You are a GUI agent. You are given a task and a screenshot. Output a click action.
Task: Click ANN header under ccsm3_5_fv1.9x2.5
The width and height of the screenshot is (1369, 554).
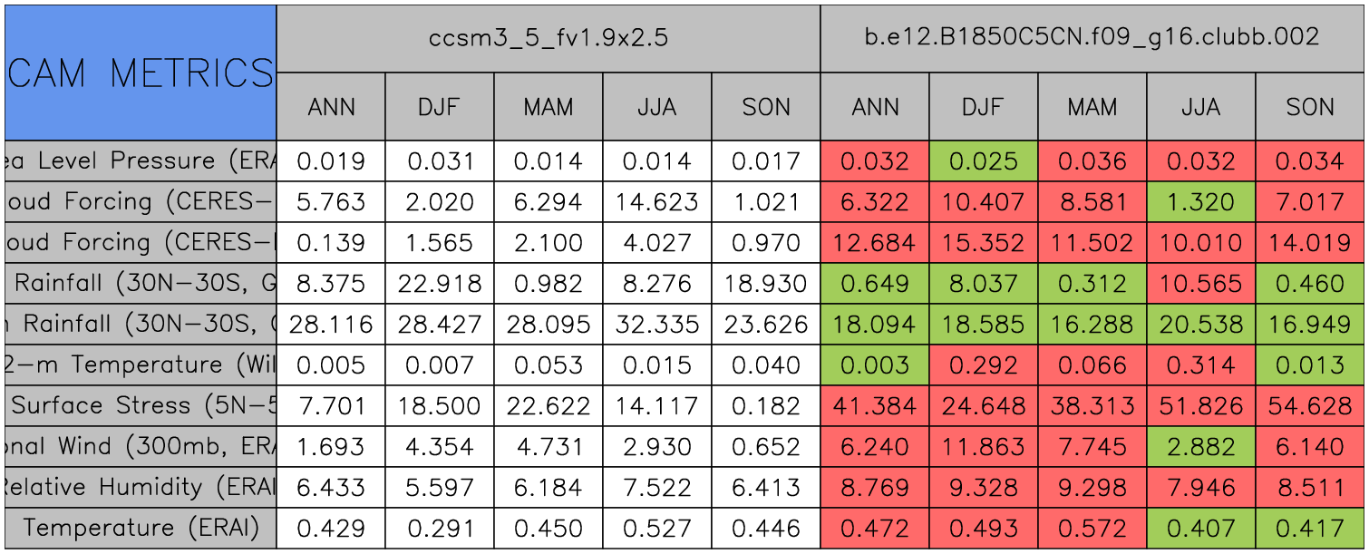[x=331, y=107]
